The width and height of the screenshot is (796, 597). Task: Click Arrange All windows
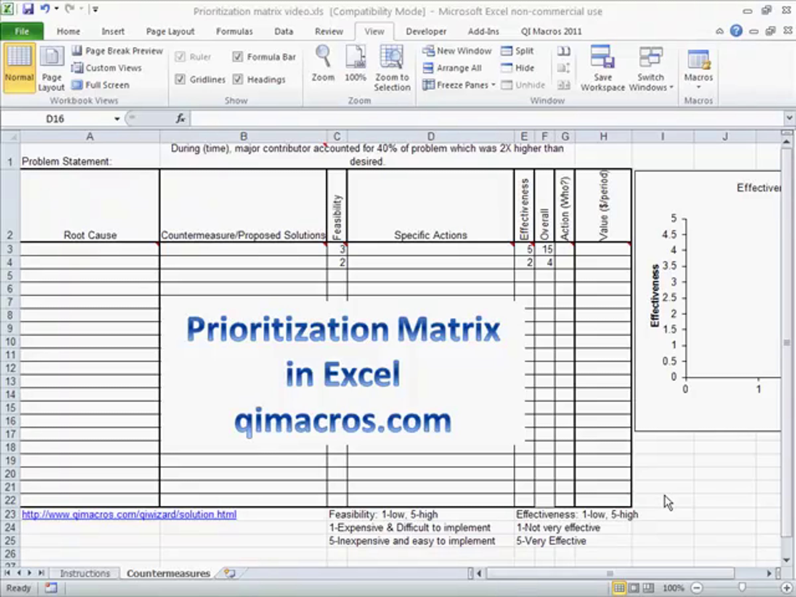pyautogui.click(x=452, y=68)
